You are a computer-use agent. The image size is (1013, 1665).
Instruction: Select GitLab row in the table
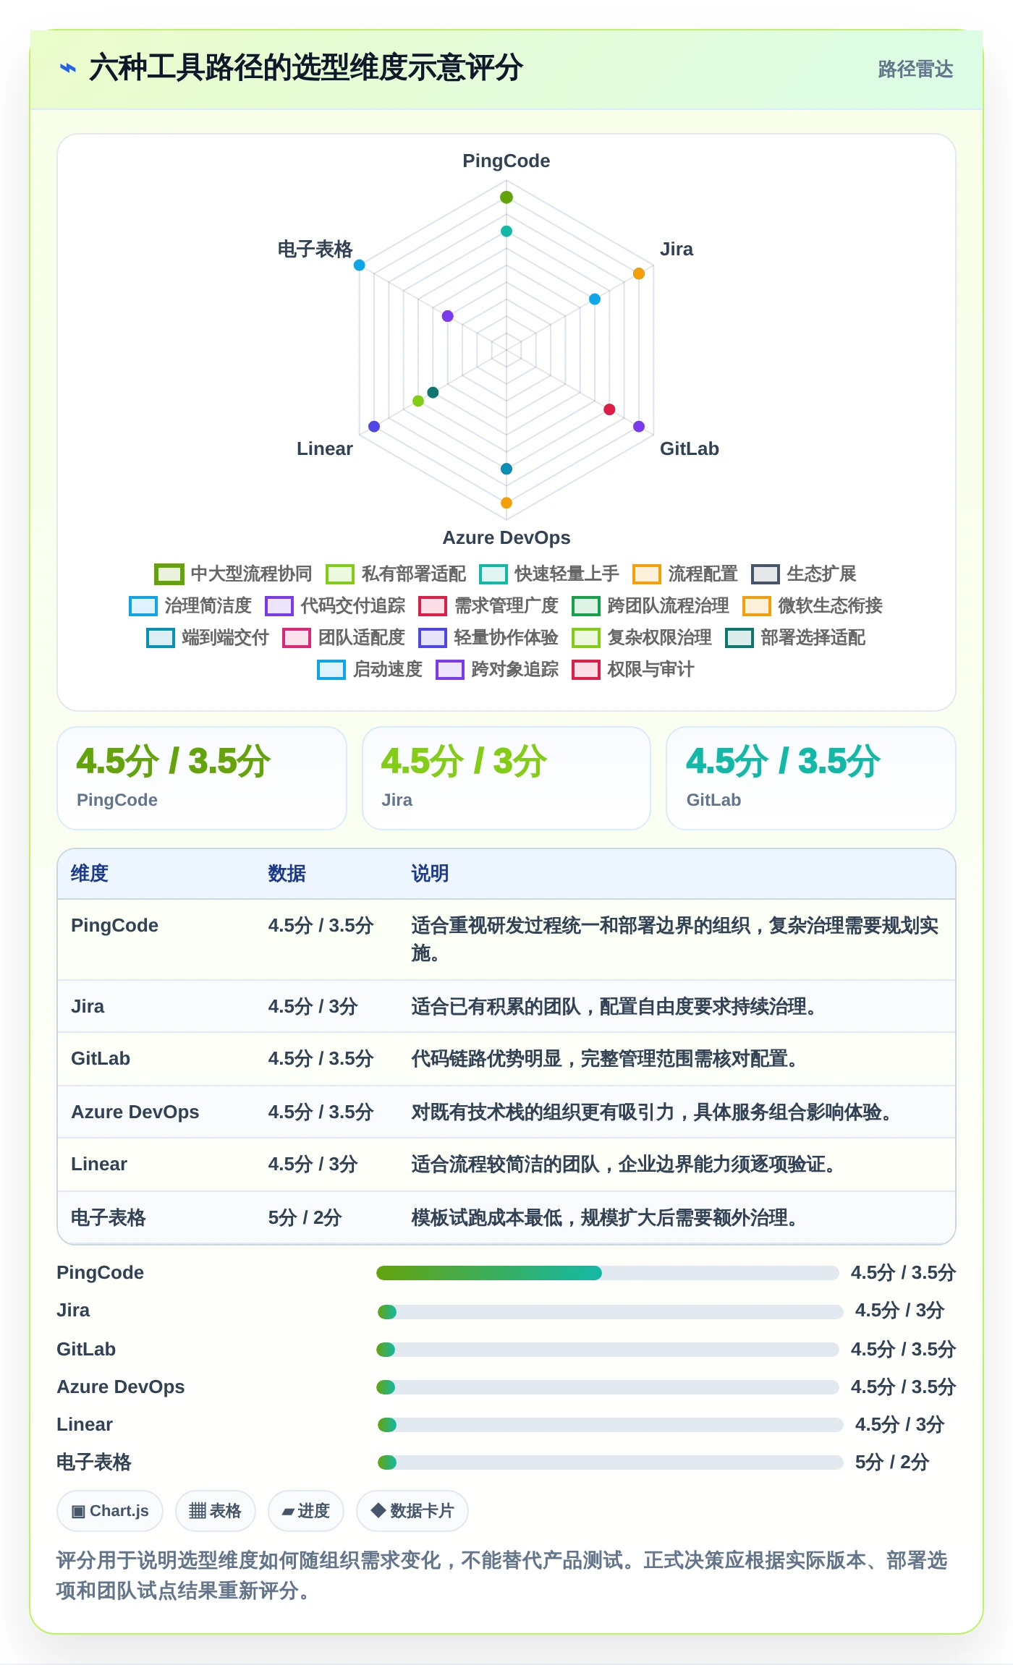click(506, 1059)
